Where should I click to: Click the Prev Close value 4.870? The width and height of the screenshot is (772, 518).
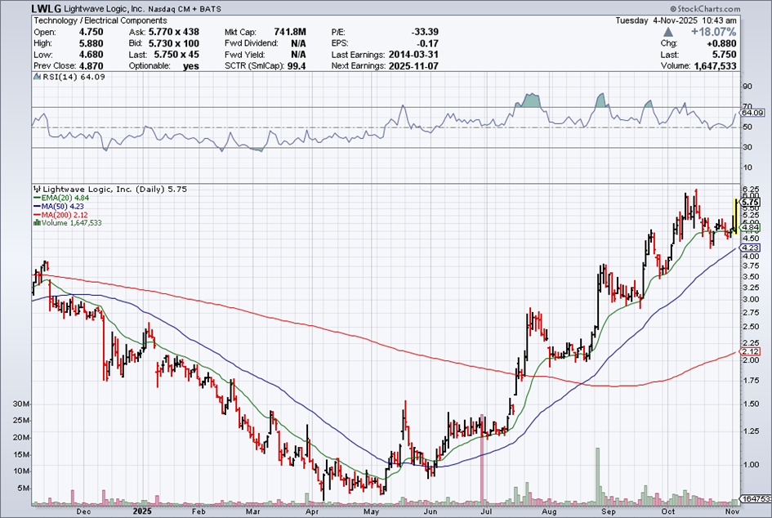pyautogui.click(x=91, y=66)
